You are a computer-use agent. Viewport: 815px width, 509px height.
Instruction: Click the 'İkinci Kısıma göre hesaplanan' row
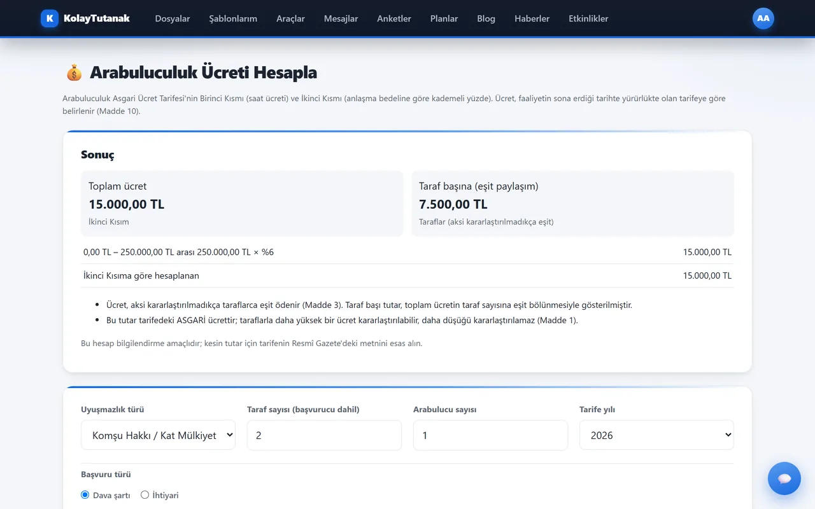pyautogui.click(x=407, y=275)
